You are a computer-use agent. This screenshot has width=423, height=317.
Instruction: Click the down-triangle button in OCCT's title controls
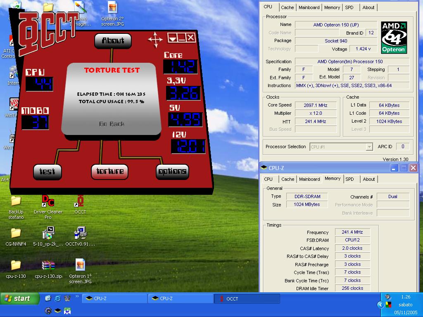tap(173, 38)
